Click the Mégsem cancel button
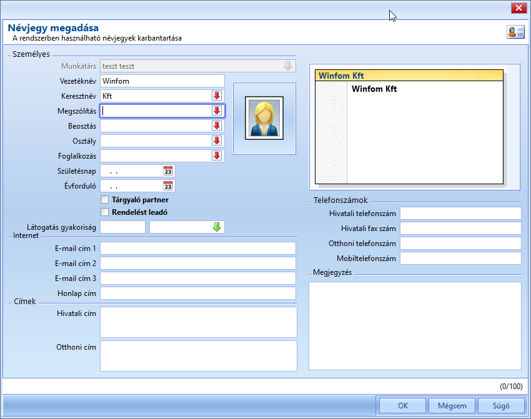This screenshot has height=419, width=531. click(452, 405)
